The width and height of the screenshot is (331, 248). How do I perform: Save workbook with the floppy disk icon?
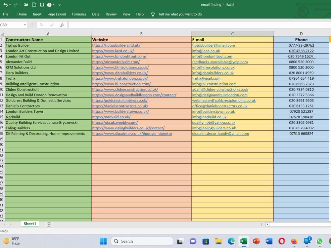click(x=42, y=5)
